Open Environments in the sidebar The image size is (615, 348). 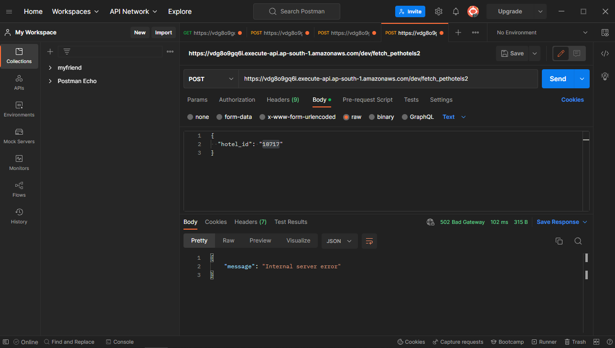pos(19,109)
